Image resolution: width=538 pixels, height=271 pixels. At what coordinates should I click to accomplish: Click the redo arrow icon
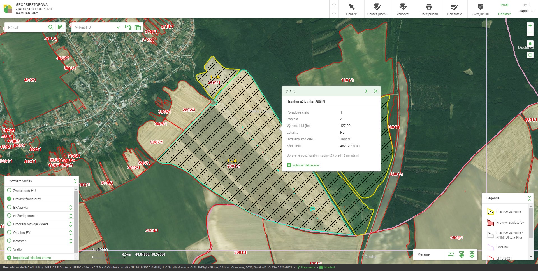(x=334, y=13)
